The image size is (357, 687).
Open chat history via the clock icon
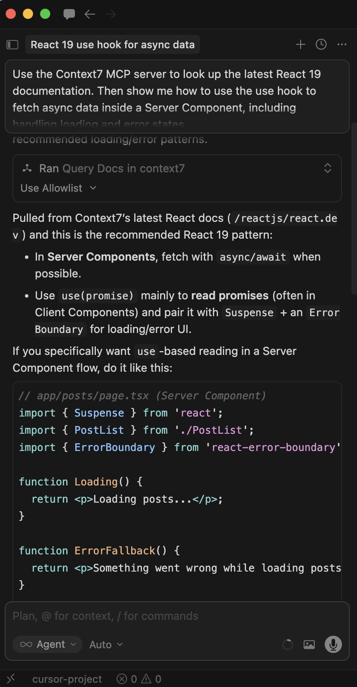[x=321, y=44]
